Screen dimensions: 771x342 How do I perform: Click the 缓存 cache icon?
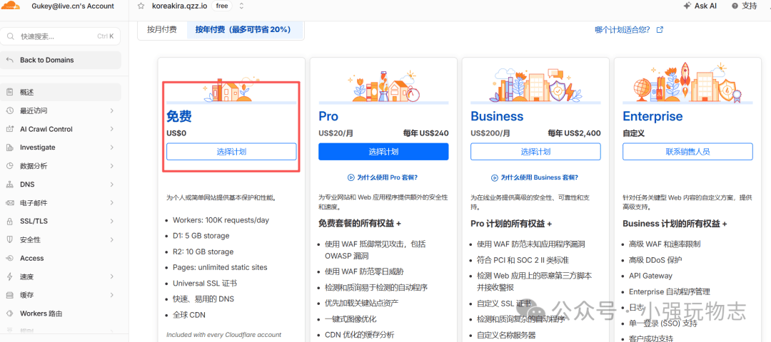tap(10, 296)
